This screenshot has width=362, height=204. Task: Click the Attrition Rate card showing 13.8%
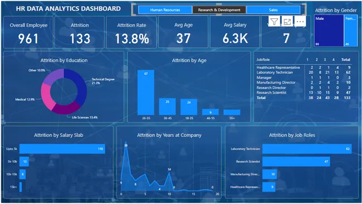tap(131, 32)
